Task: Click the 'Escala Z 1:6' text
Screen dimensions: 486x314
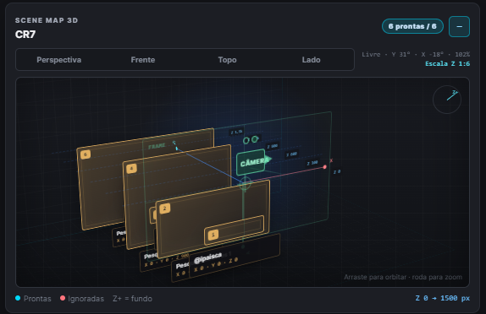Action: 447,63
